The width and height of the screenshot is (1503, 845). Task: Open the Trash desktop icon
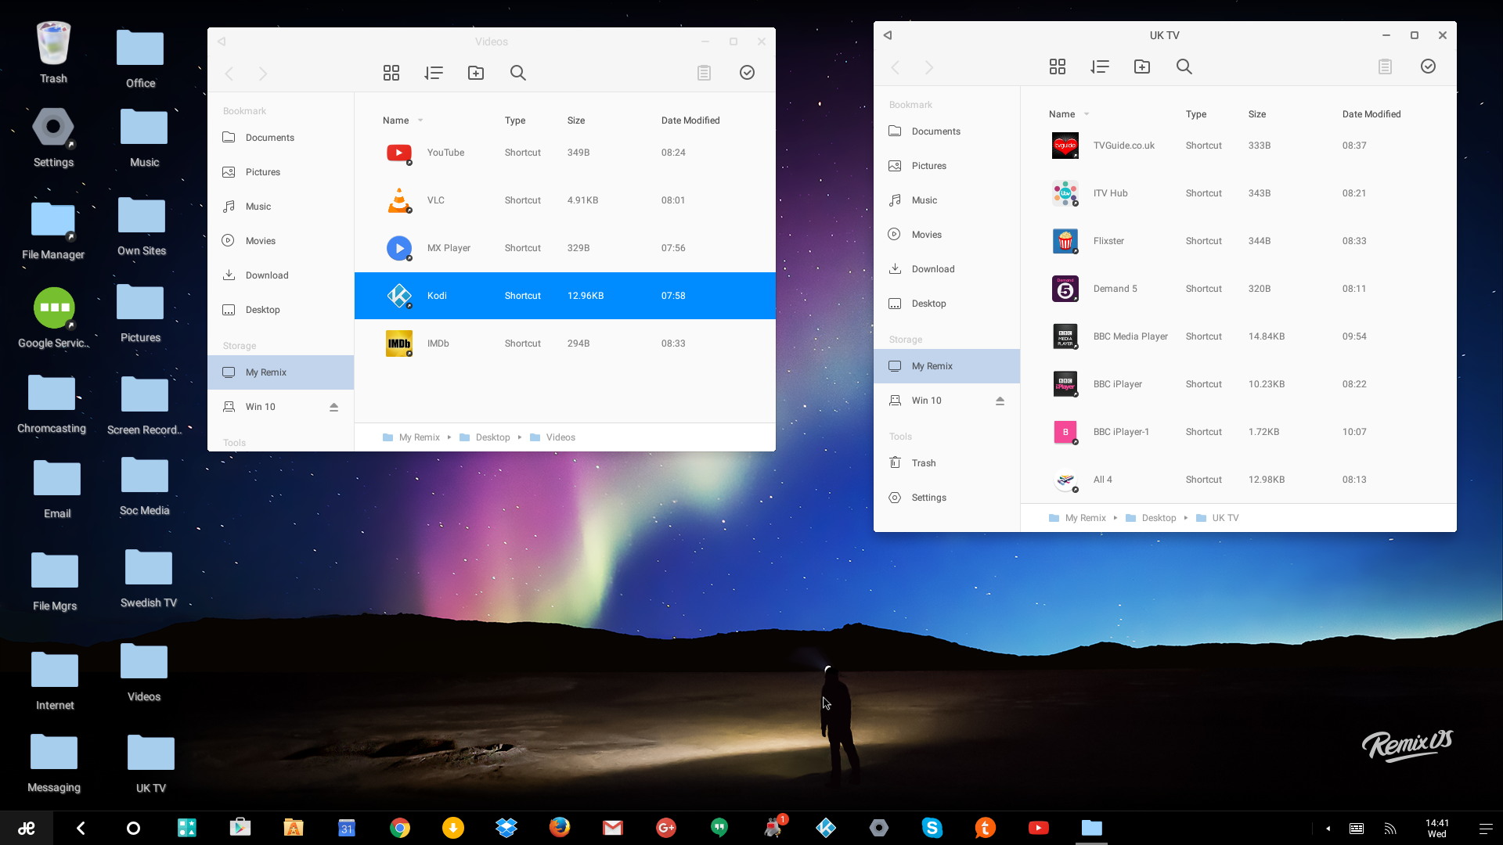pyautogui.click(x=53, y=52)
